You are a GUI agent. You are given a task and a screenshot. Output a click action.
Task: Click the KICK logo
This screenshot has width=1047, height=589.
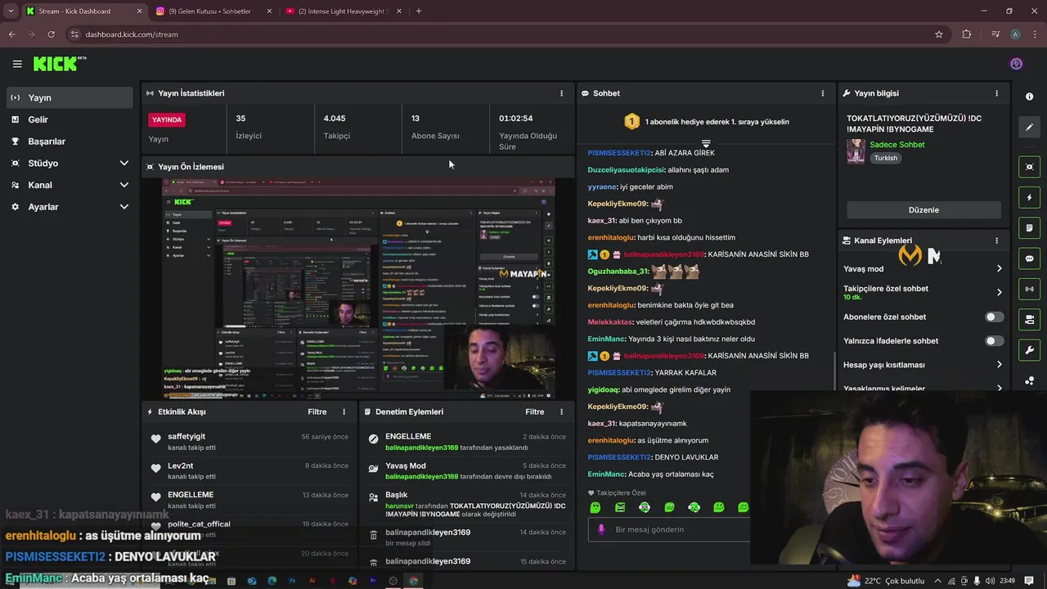tap(59, 64)
